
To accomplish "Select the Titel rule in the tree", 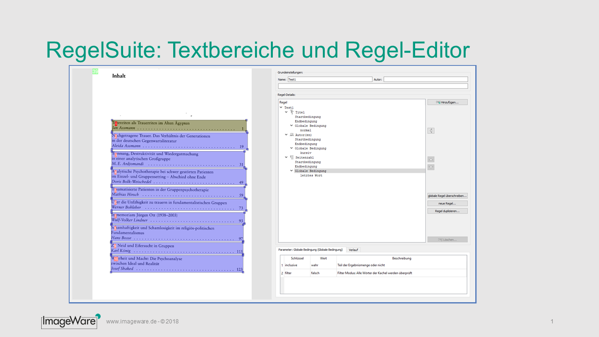I will (x=300, y=112).
